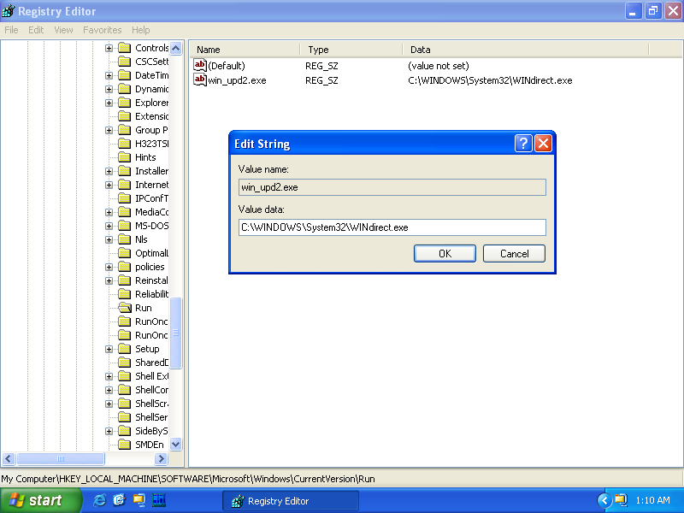The height and width of the screenshot is (513, 684).
Task: Expand the Reinstal key
Action: click(109, 280)
